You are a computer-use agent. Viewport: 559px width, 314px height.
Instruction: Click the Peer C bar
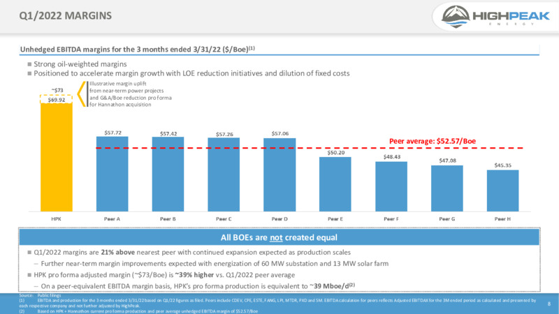coord(224,175)
